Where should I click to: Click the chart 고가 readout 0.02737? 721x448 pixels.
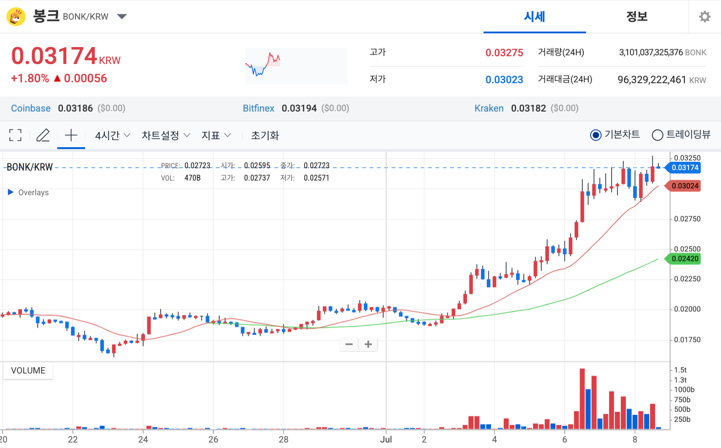click(257, 178)
